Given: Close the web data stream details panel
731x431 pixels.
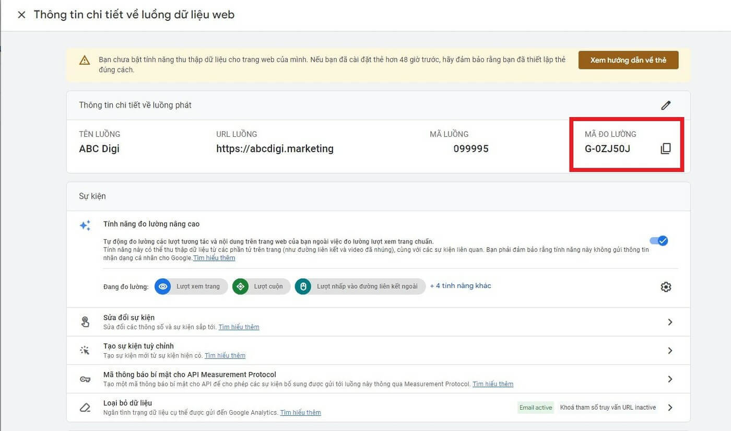Looking at the screenshot, I should [x=21, y=15].
